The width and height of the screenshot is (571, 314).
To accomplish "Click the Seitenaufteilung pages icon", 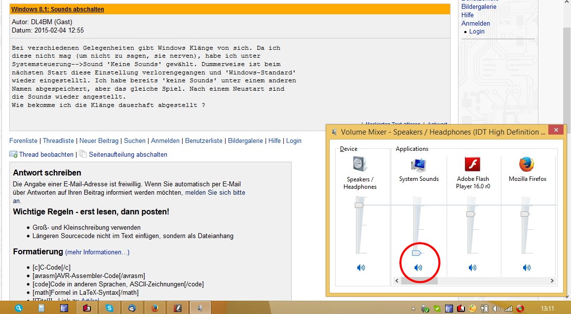I will pos(83,154).
